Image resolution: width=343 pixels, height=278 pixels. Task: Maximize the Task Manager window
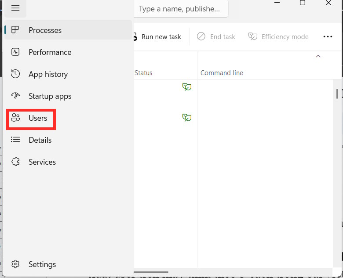coord(303,3)
